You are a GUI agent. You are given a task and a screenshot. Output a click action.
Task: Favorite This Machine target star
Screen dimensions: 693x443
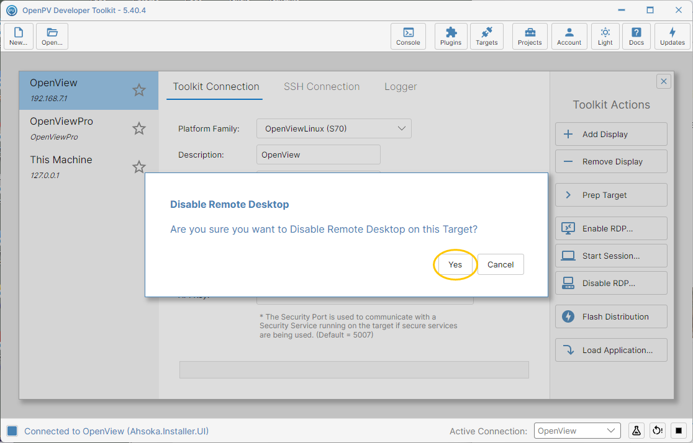(138, 167)
